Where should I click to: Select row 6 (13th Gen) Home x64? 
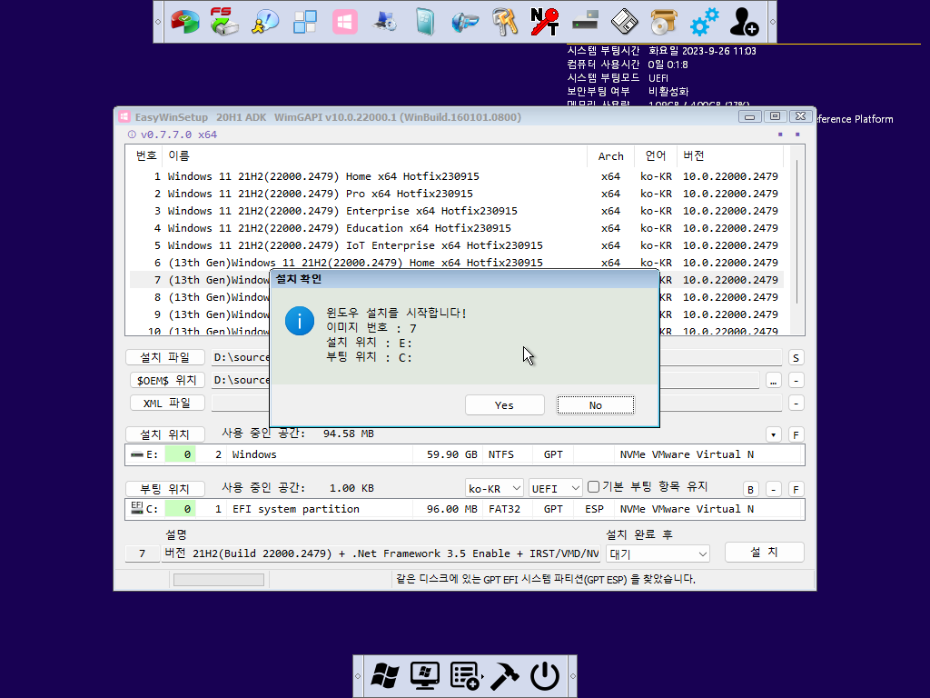pyautogui.click(x=457, y=263)
